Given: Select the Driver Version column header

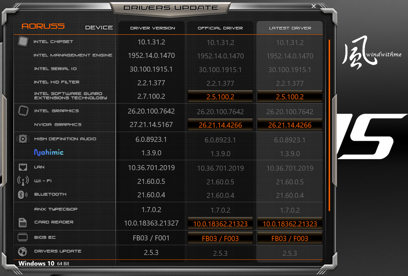Looking at the screenshot, I should tap(153, 28).
